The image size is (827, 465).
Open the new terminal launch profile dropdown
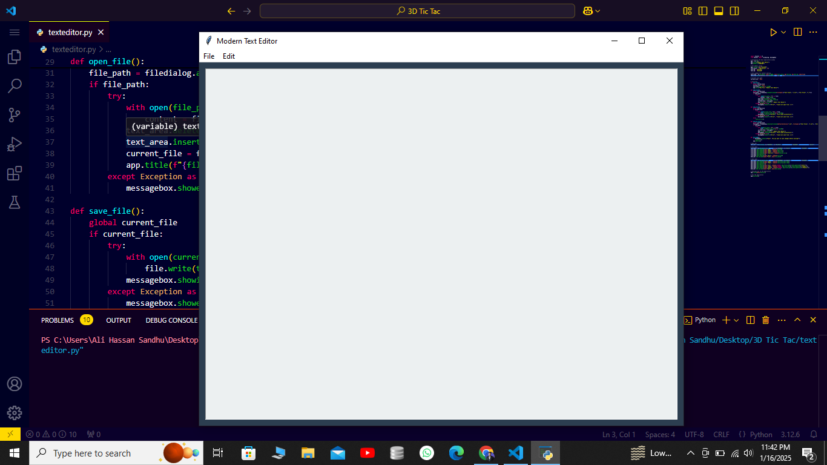[736, 320]
